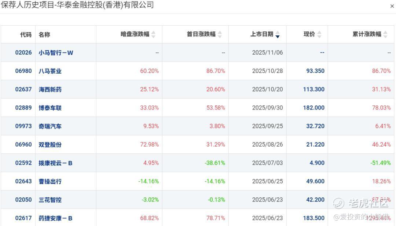Click current price 4.900
Screen dimensions: 396x226
coord(317,163)
